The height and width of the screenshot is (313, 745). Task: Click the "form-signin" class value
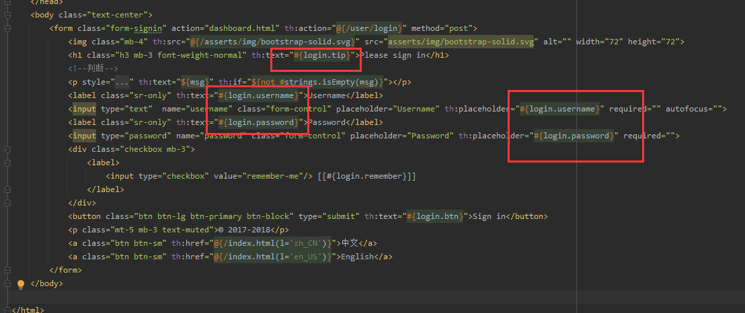[136, 28]
